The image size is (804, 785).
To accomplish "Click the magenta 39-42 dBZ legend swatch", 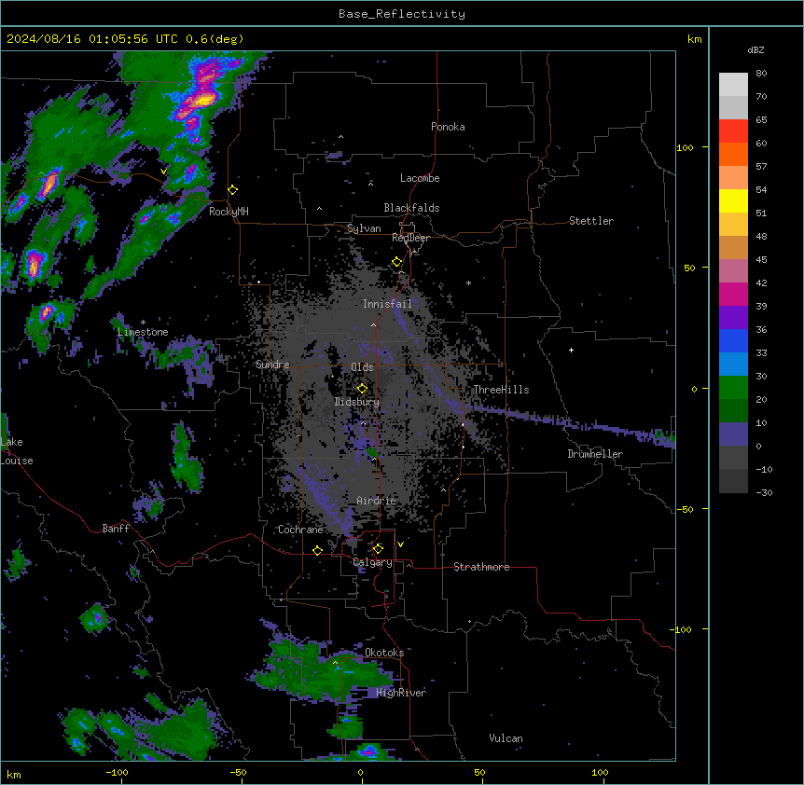I will click(x=733, y=294).
